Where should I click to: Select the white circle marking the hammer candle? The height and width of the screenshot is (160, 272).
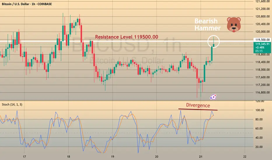[214, 42]
